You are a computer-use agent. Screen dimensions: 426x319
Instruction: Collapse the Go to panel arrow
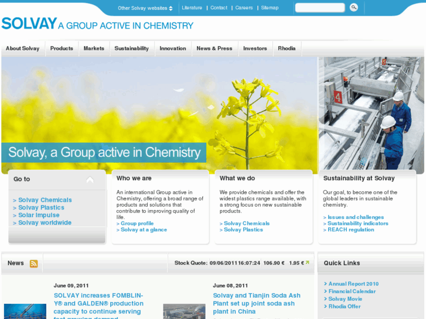tap(90, 180)
